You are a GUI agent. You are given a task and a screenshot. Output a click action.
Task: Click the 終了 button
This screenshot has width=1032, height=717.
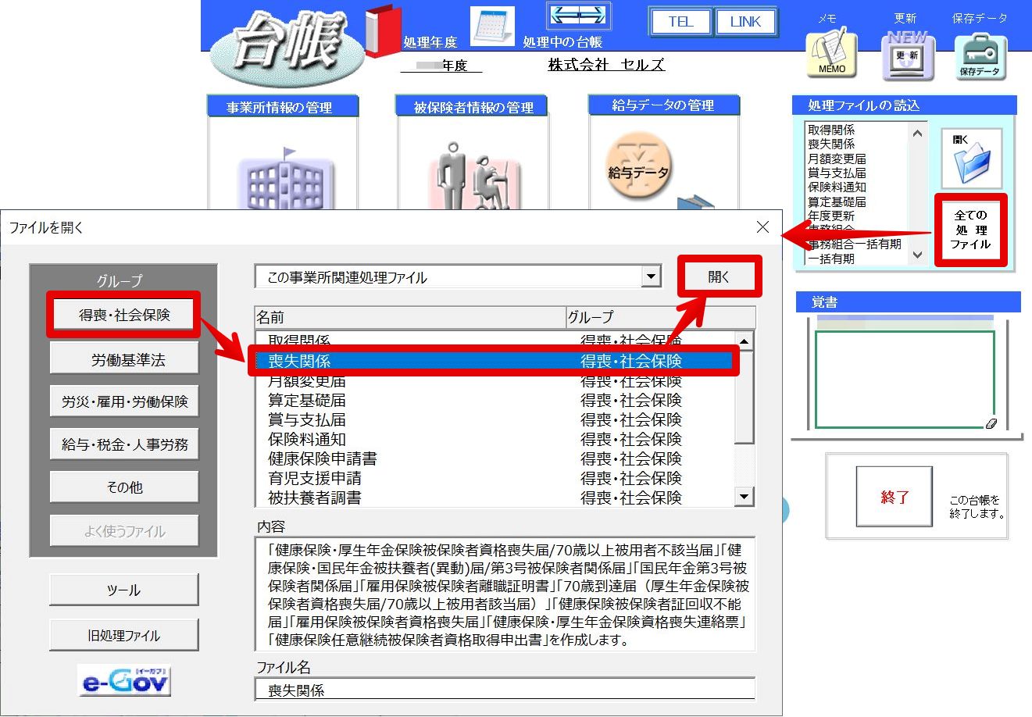(895, 497)
